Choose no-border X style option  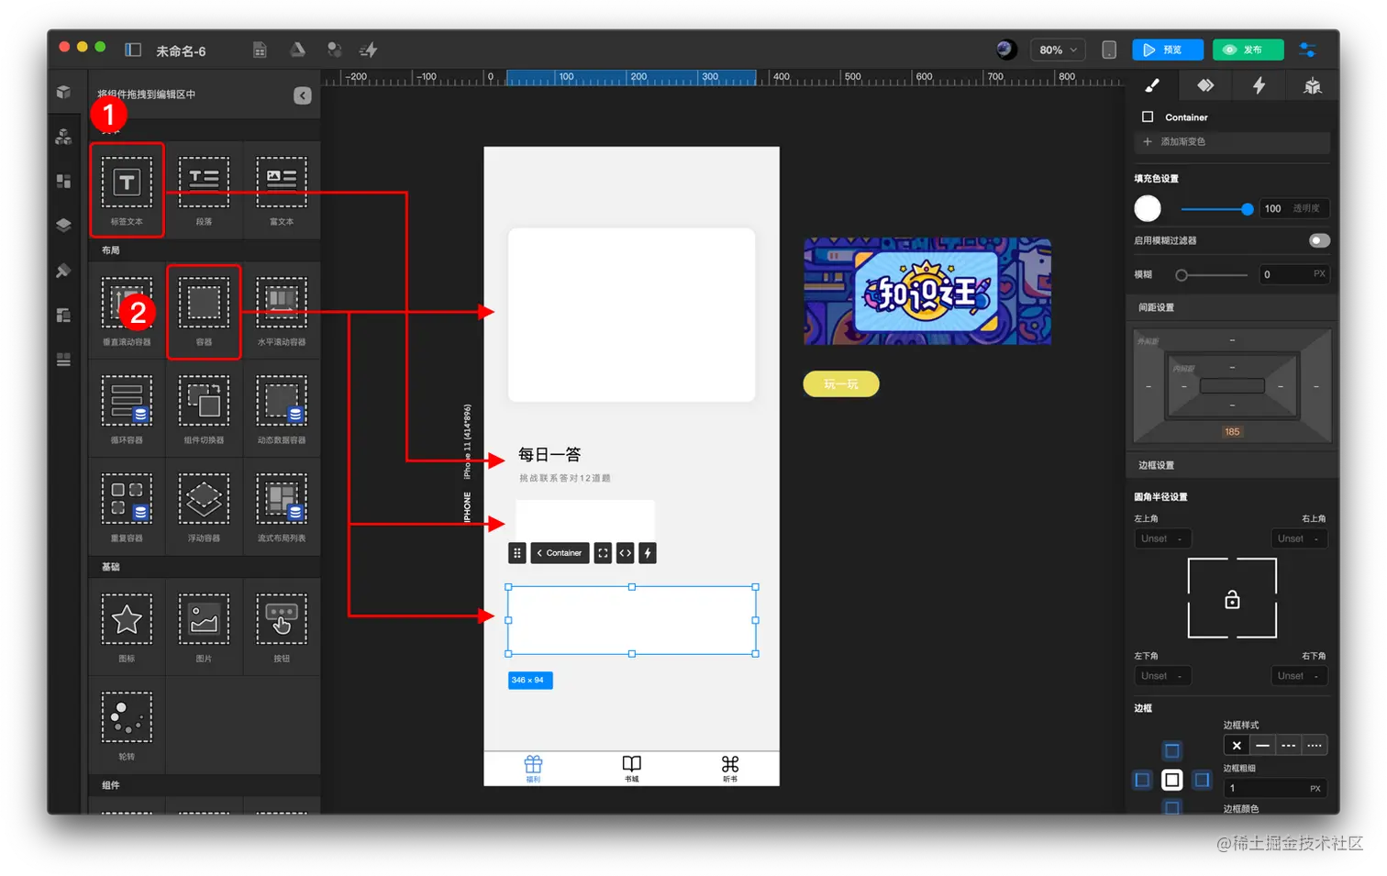point(1237,746)
